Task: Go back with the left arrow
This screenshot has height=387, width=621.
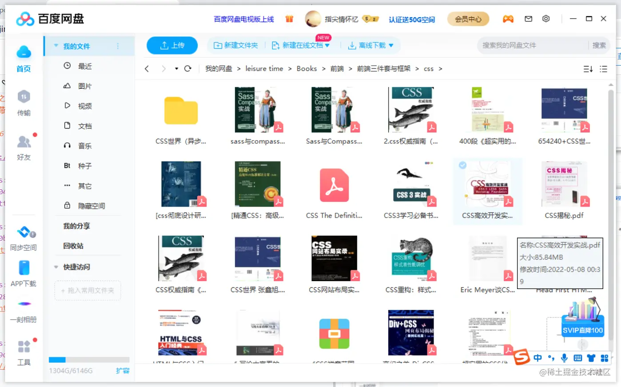Action: click(x=147, y=69)
